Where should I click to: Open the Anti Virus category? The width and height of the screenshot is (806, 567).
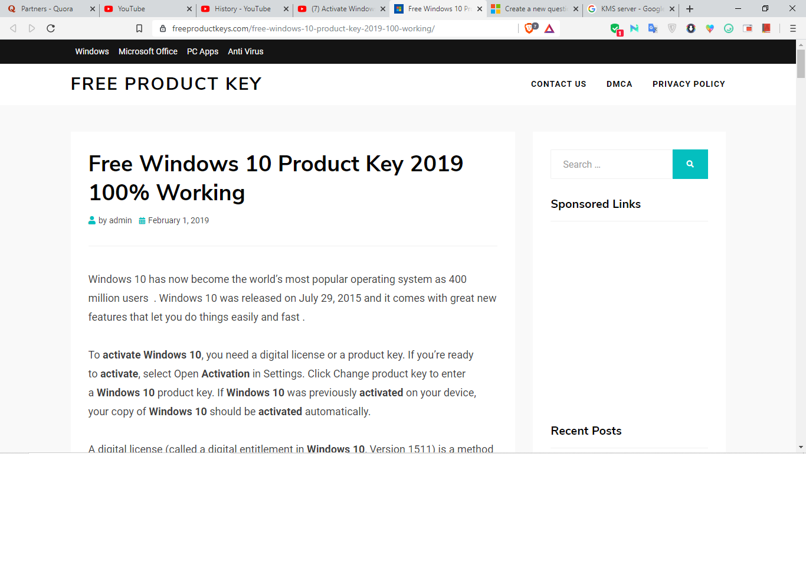(x=245, y=51)
